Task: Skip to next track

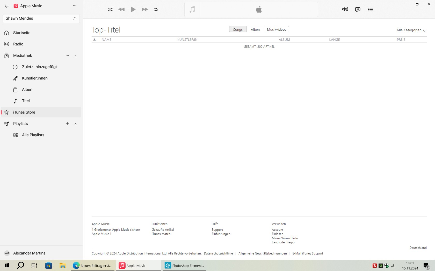Action: coord(144,10)
